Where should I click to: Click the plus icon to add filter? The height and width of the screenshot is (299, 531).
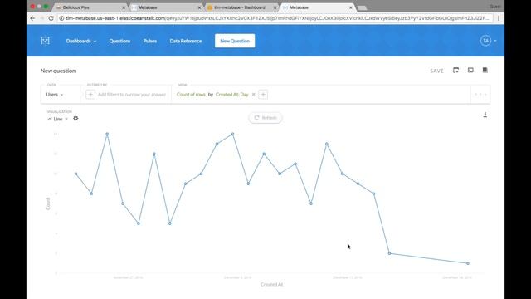click(90, 95)
